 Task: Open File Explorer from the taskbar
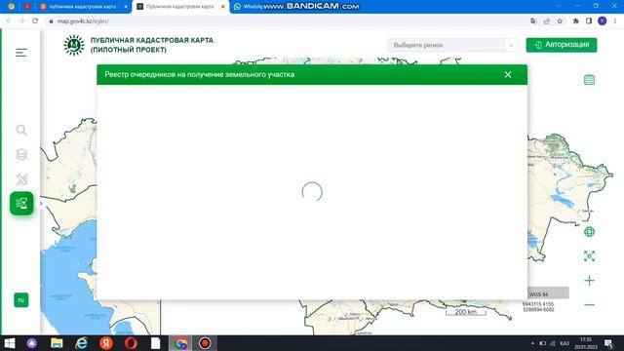click(x=57, y=343)
